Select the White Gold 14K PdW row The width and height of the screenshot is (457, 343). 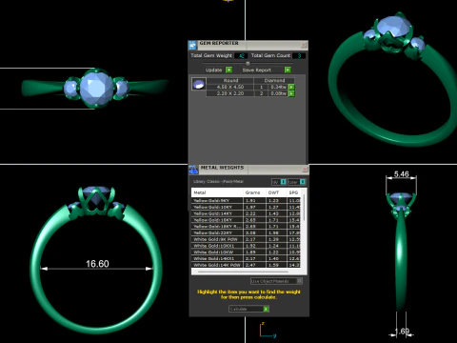tap(246, 265)
